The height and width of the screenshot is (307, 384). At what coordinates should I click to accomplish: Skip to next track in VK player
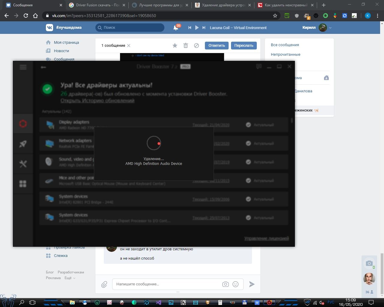click(x=204, y=28)
